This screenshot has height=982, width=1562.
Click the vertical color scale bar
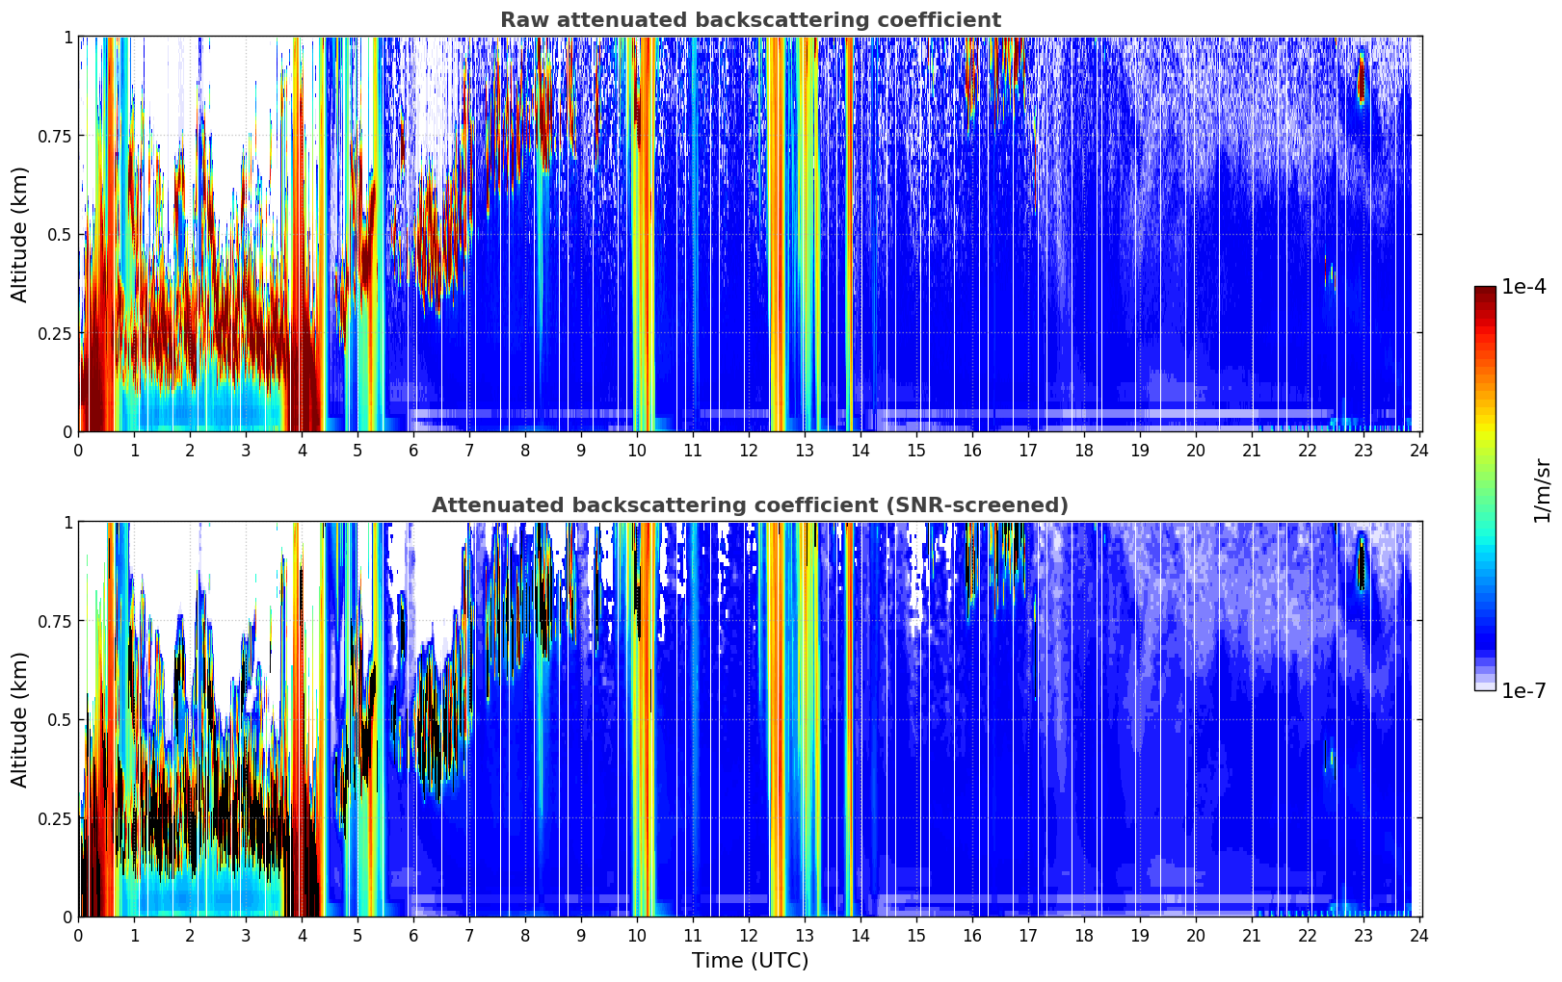click(1485, 488)
